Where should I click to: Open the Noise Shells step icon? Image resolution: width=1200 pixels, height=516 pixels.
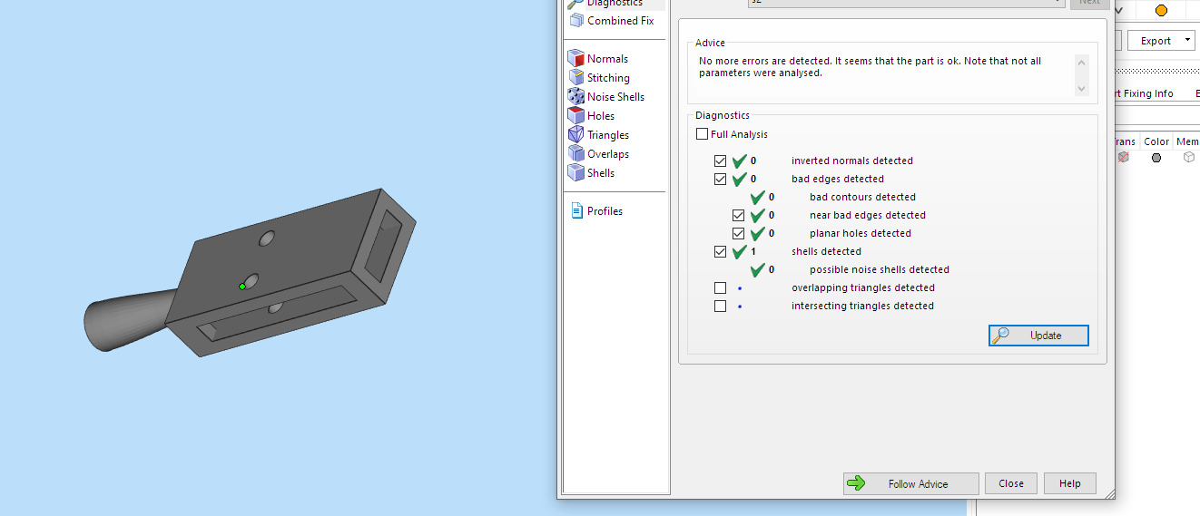coord(575,97)
